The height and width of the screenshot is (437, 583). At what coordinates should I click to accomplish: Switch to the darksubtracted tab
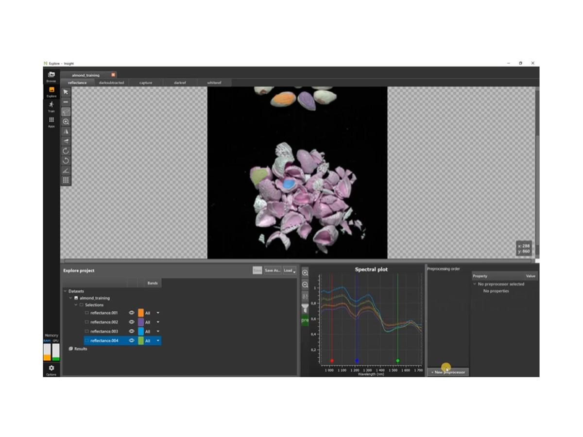tap(113, 83)
